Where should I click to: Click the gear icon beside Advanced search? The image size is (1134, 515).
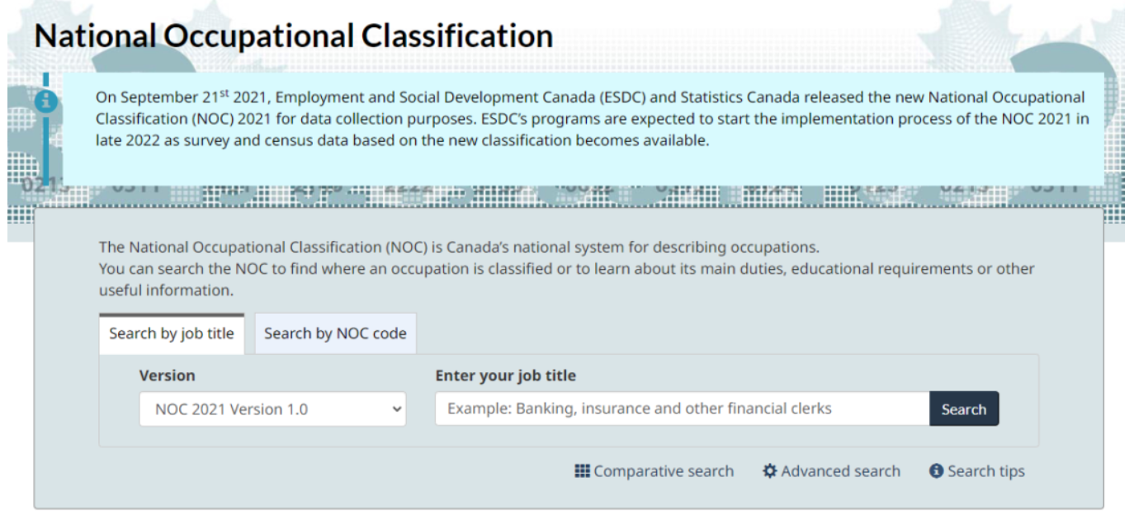(x=770, y=471)
